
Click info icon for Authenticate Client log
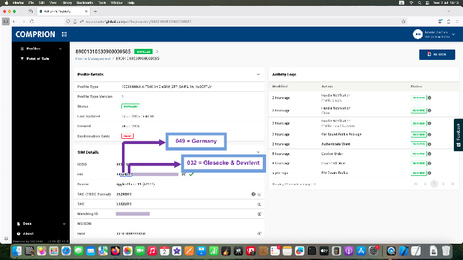429,144
